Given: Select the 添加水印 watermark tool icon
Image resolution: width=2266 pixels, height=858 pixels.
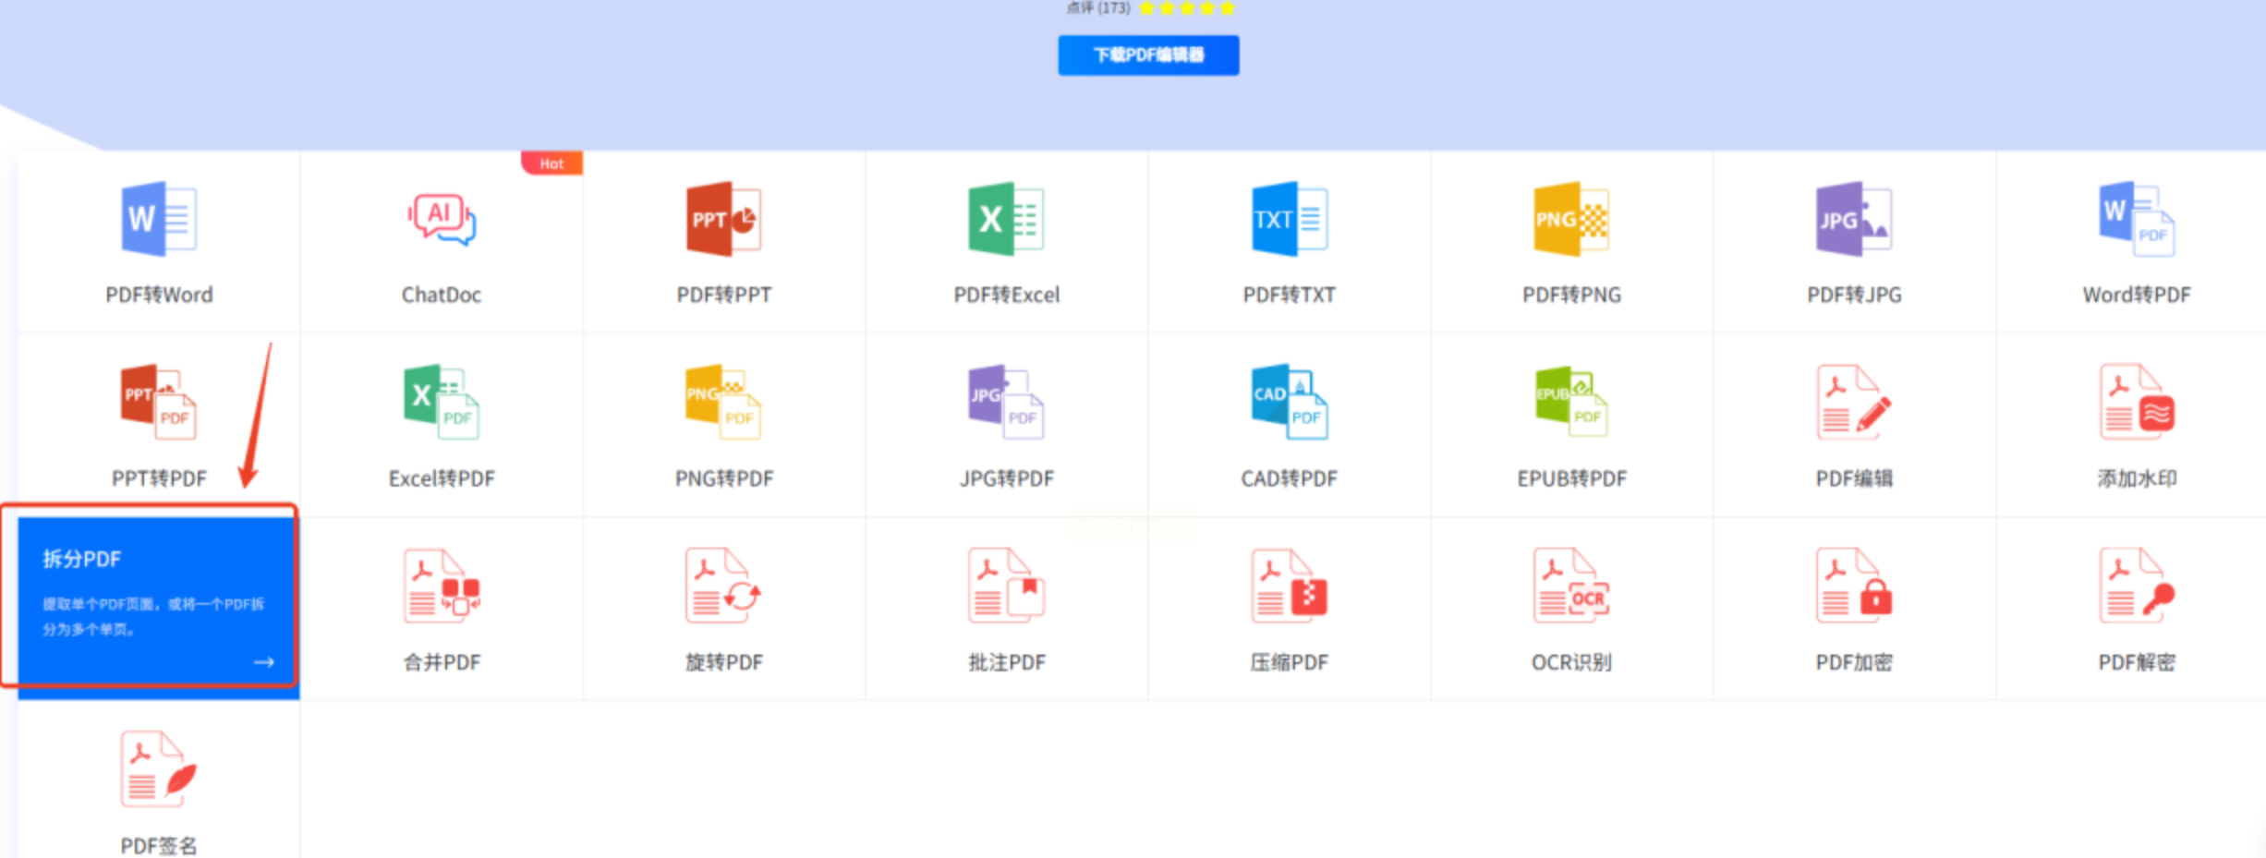Looking at the screenshot, I should pos(2137,402).
